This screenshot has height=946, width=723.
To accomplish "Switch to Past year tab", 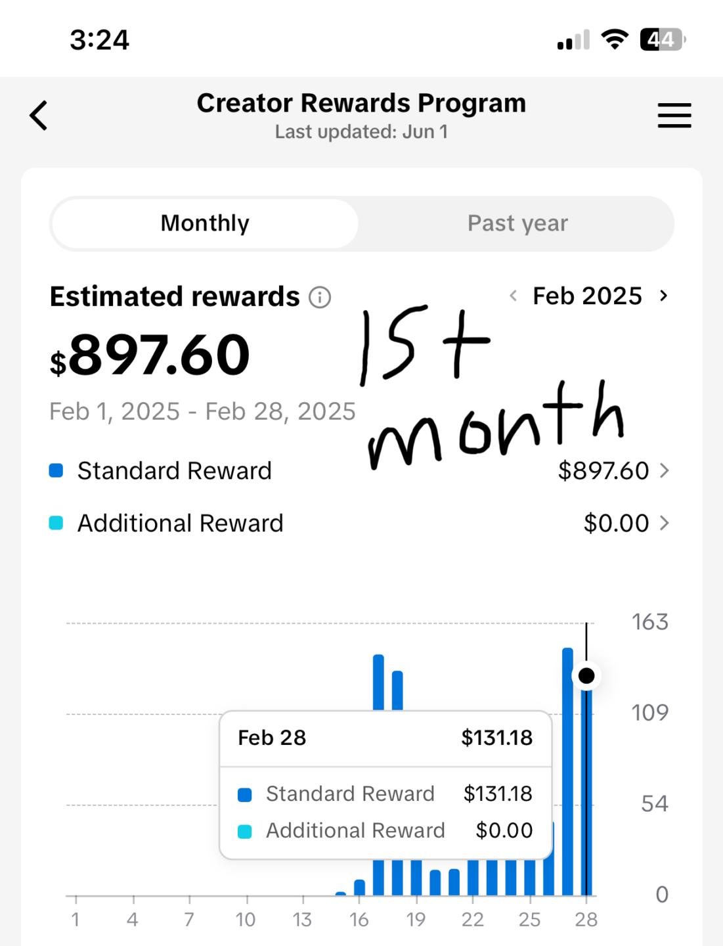I will [517, 223].
